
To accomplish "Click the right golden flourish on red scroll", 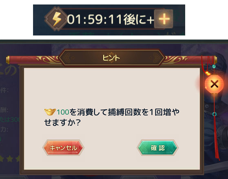I will (175, 59).
